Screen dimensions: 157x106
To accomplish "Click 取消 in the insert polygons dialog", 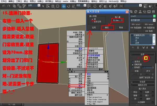I will (x=121, y=28).
